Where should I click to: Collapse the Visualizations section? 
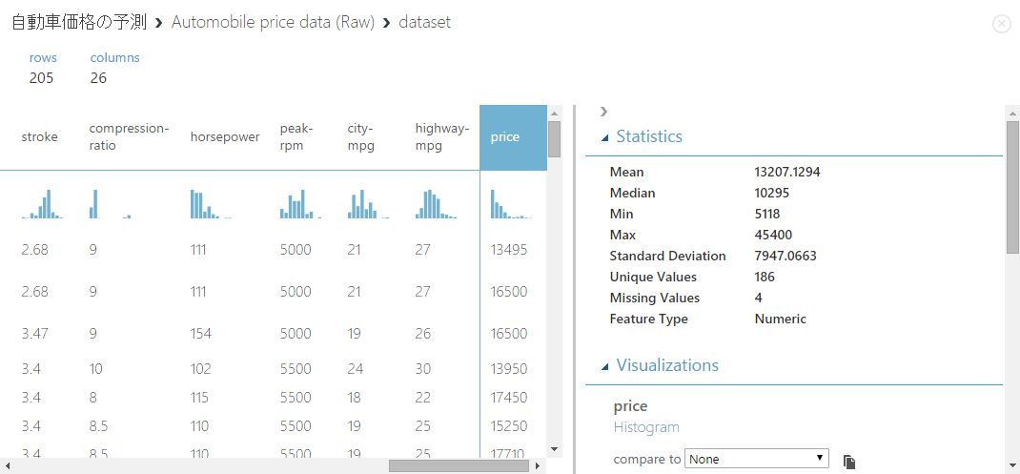pos(604,366)
